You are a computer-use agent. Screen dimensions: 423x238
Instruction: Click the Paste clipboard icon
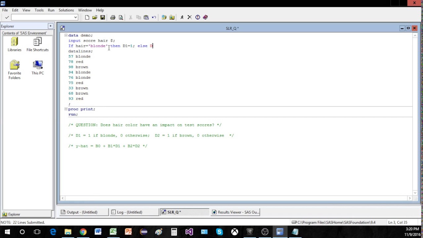[146, 17]
